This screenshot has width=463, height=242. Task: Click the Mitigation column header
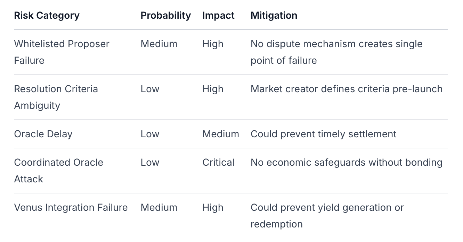(274, 16)
